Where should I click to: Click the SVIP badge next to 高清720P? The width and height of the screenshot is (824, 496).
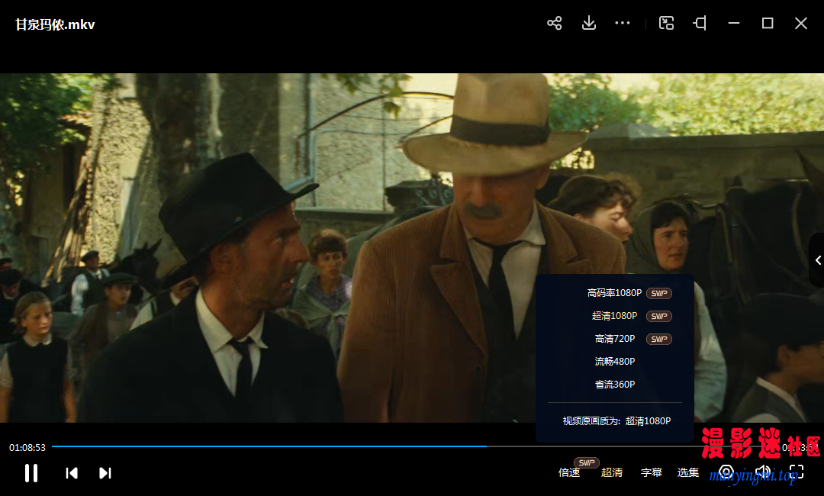(x=659, y=339)
